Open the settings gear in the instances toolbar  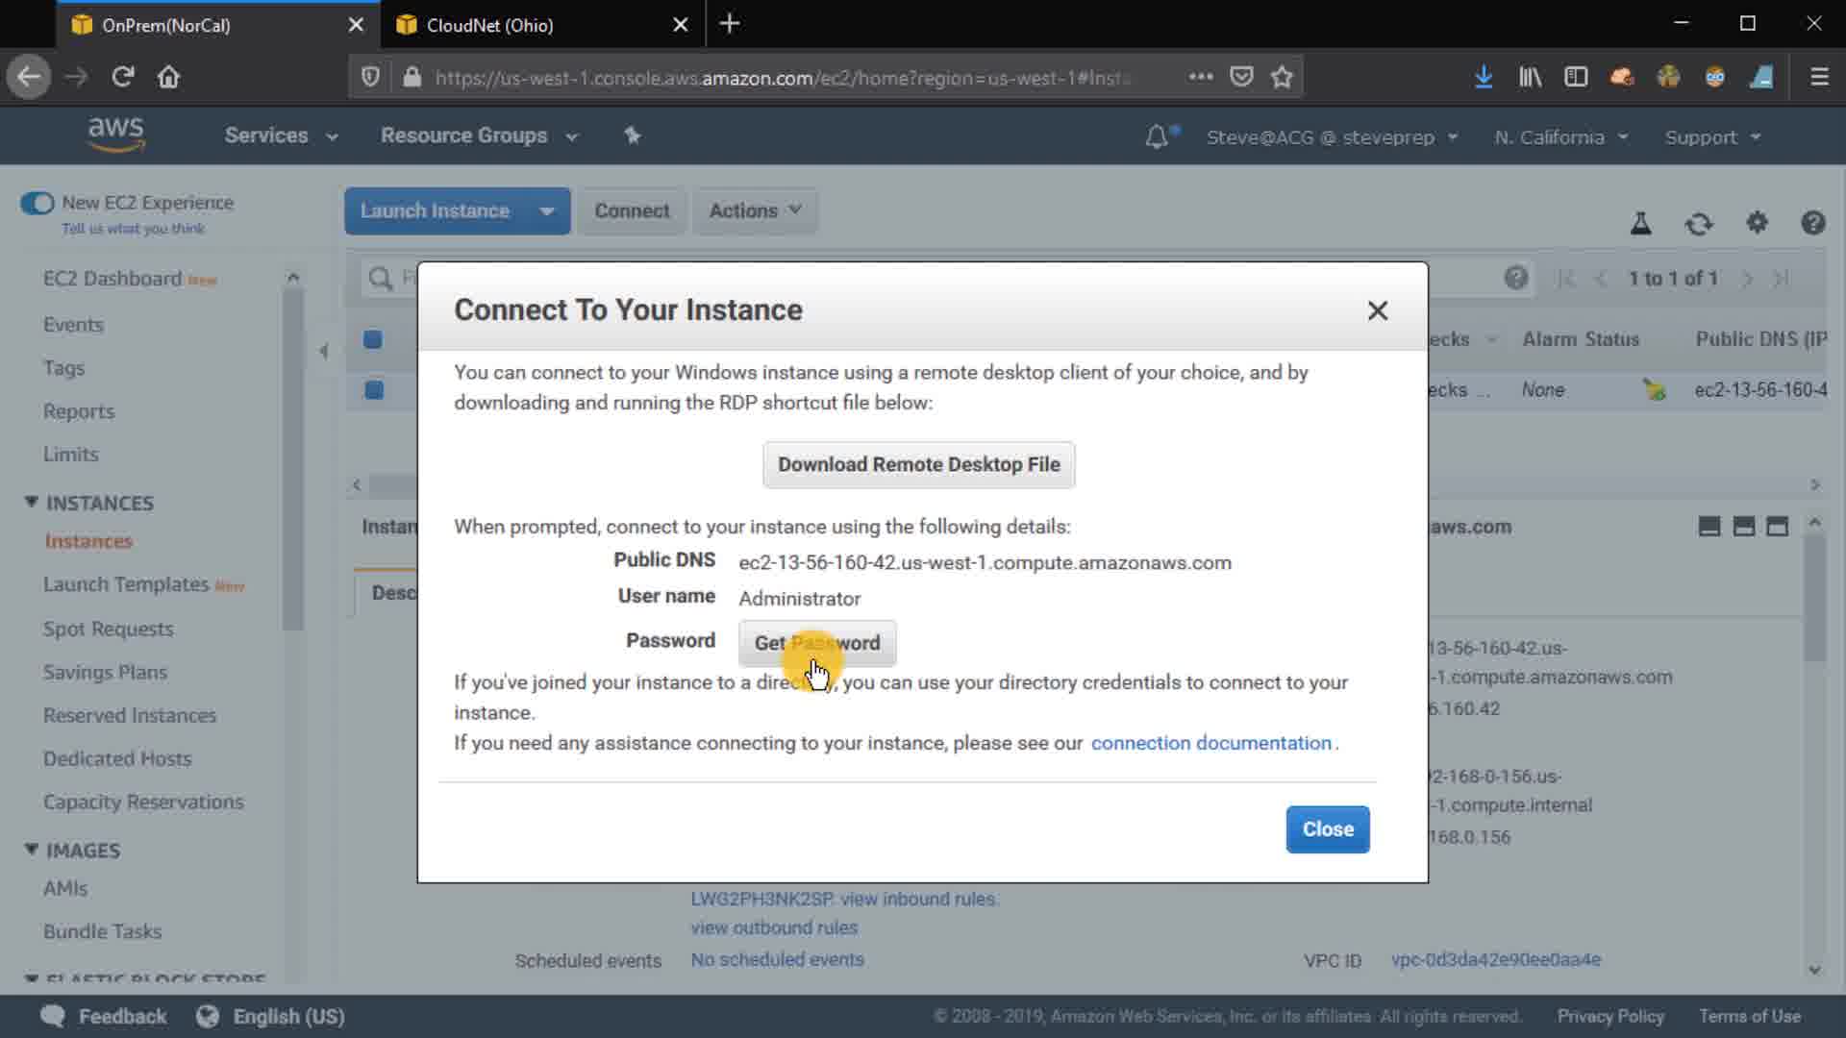tap(1757, 223)
